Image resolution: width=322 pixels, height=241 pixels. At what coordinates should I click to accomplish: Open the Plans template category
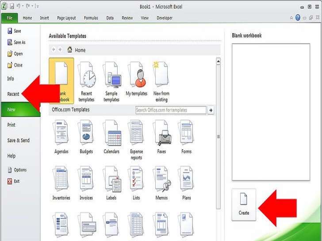tap(187, 183)
